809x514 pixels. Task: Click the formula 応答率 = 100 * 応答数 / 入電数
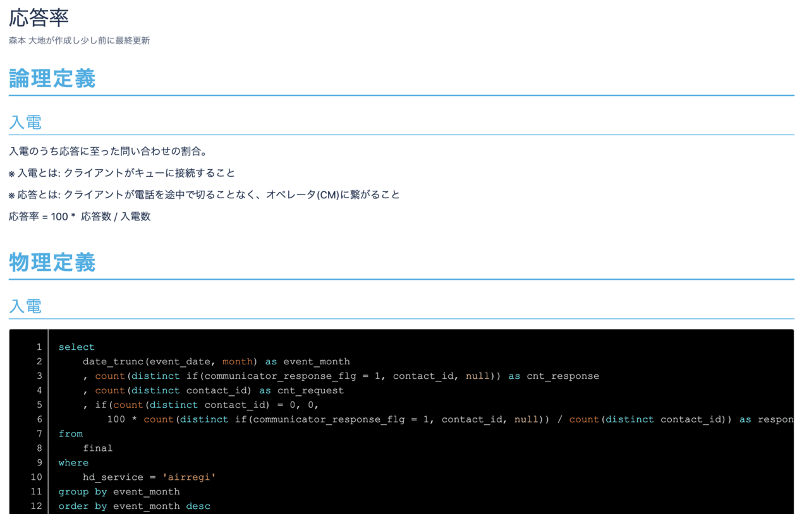pos(80,217)
